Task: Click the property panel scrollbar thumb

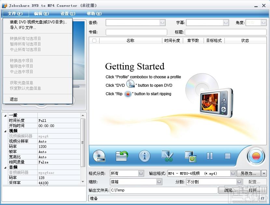Action: 83,143
